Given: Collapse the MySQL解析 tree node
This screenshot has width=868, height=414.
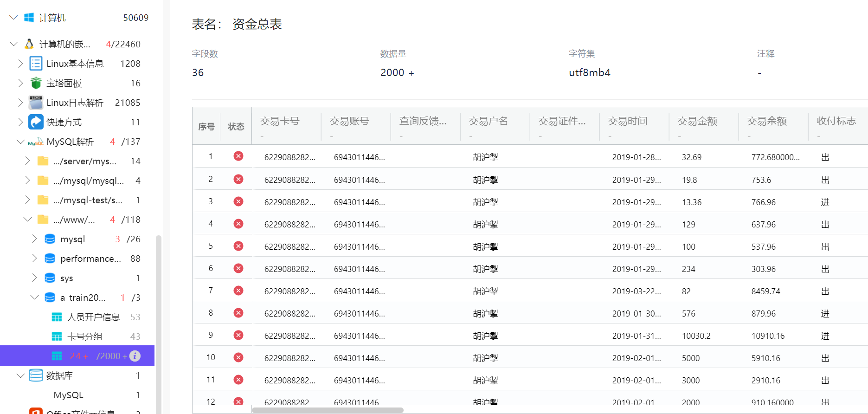Looking at the screenshot, I should 20,142.
